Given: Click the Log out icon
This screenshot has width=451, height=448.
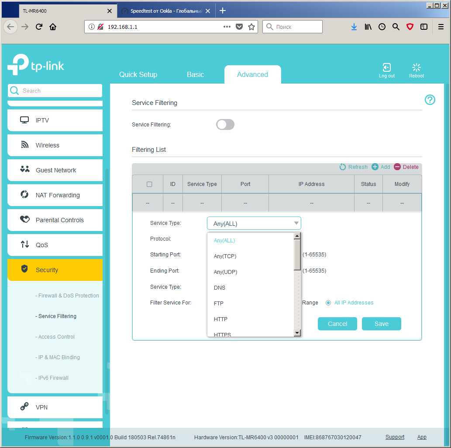Looking at the screenshot, I should [x=386, y=67].
